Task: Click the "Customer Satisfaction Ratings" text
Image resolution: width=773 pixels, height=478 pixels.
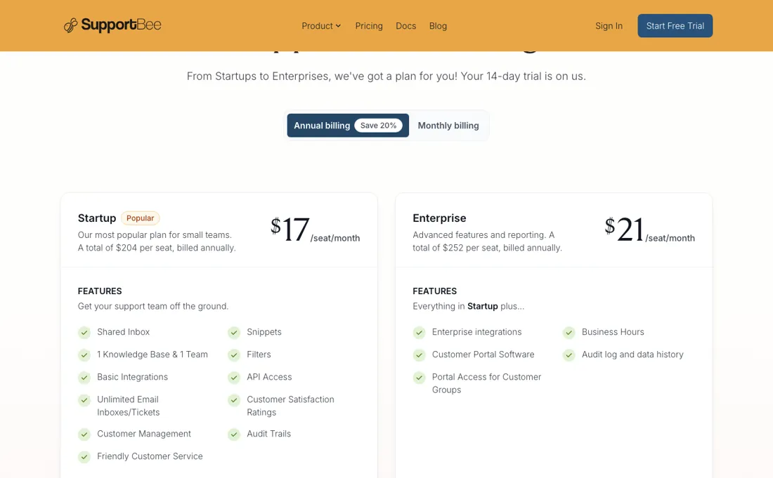Action: pyautogui.click(x=290, y=406)
